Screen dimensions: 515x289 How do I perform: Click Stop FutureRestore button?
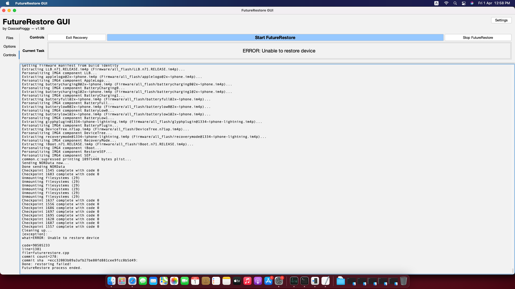coord(478,37)
